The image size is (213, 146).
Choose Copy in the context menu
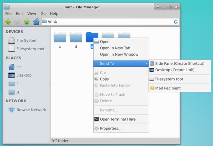(121, 79)
